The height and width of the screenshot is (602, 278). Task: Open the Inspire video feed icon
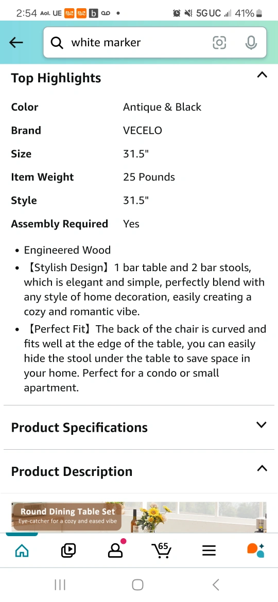click(68, 551)
